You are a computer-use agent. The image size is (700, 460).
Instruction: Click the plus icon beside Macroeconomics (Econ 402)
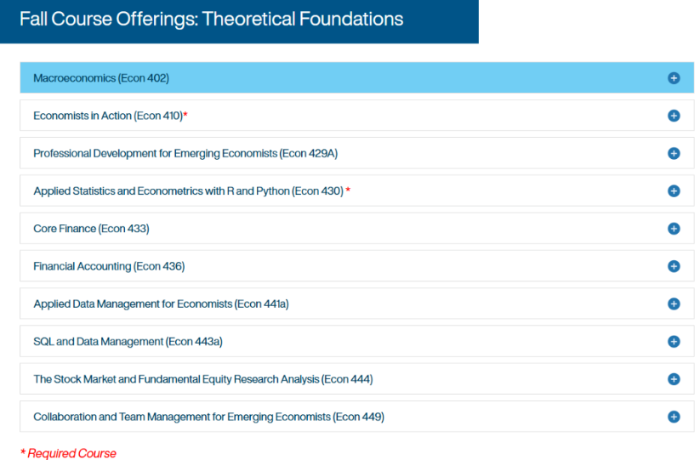674,78
